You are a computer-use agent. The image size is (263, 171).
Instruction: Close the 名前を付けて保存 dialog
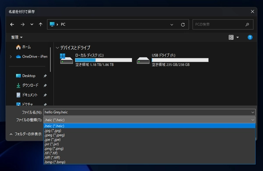(x=252, y=11)
